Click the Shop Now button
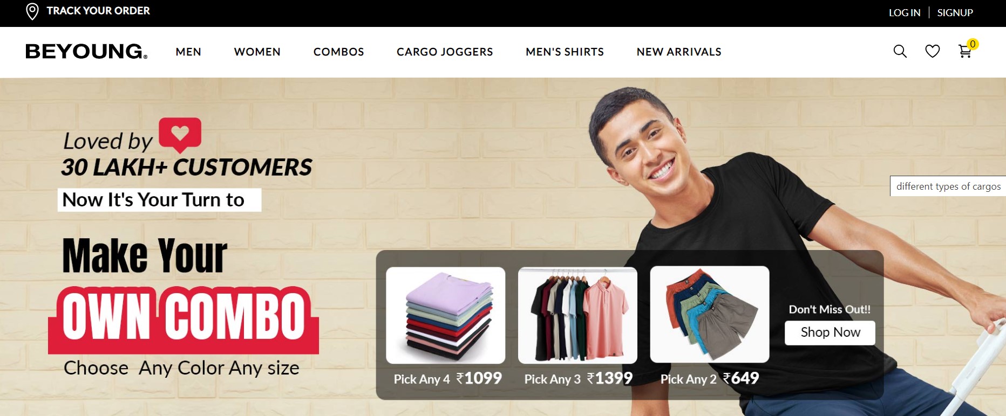The width and height of the screenshot is (1006, 416). [x=830, y=332]
